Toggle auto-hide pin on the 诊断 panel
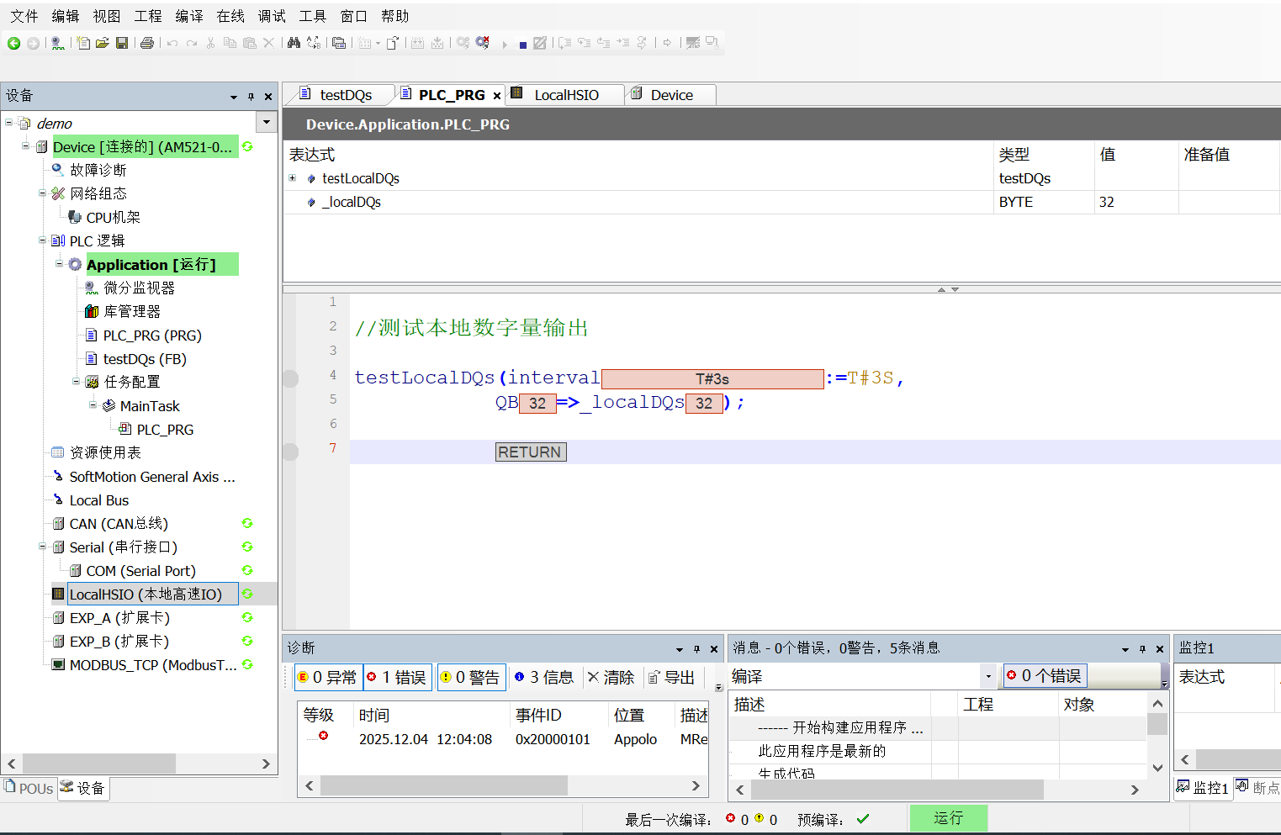Image resolution: width=1281 pixels, height=835 pixels. (x=696, y=647)
